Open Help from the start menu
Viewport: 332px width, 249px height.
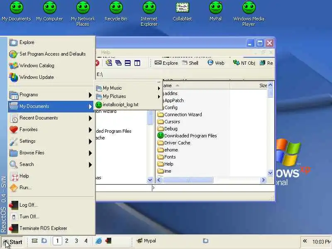tap(51, 176)
